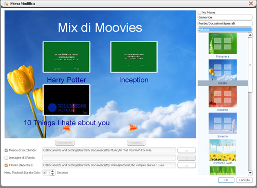Click the left orange arrow in the menu preview

66,128
